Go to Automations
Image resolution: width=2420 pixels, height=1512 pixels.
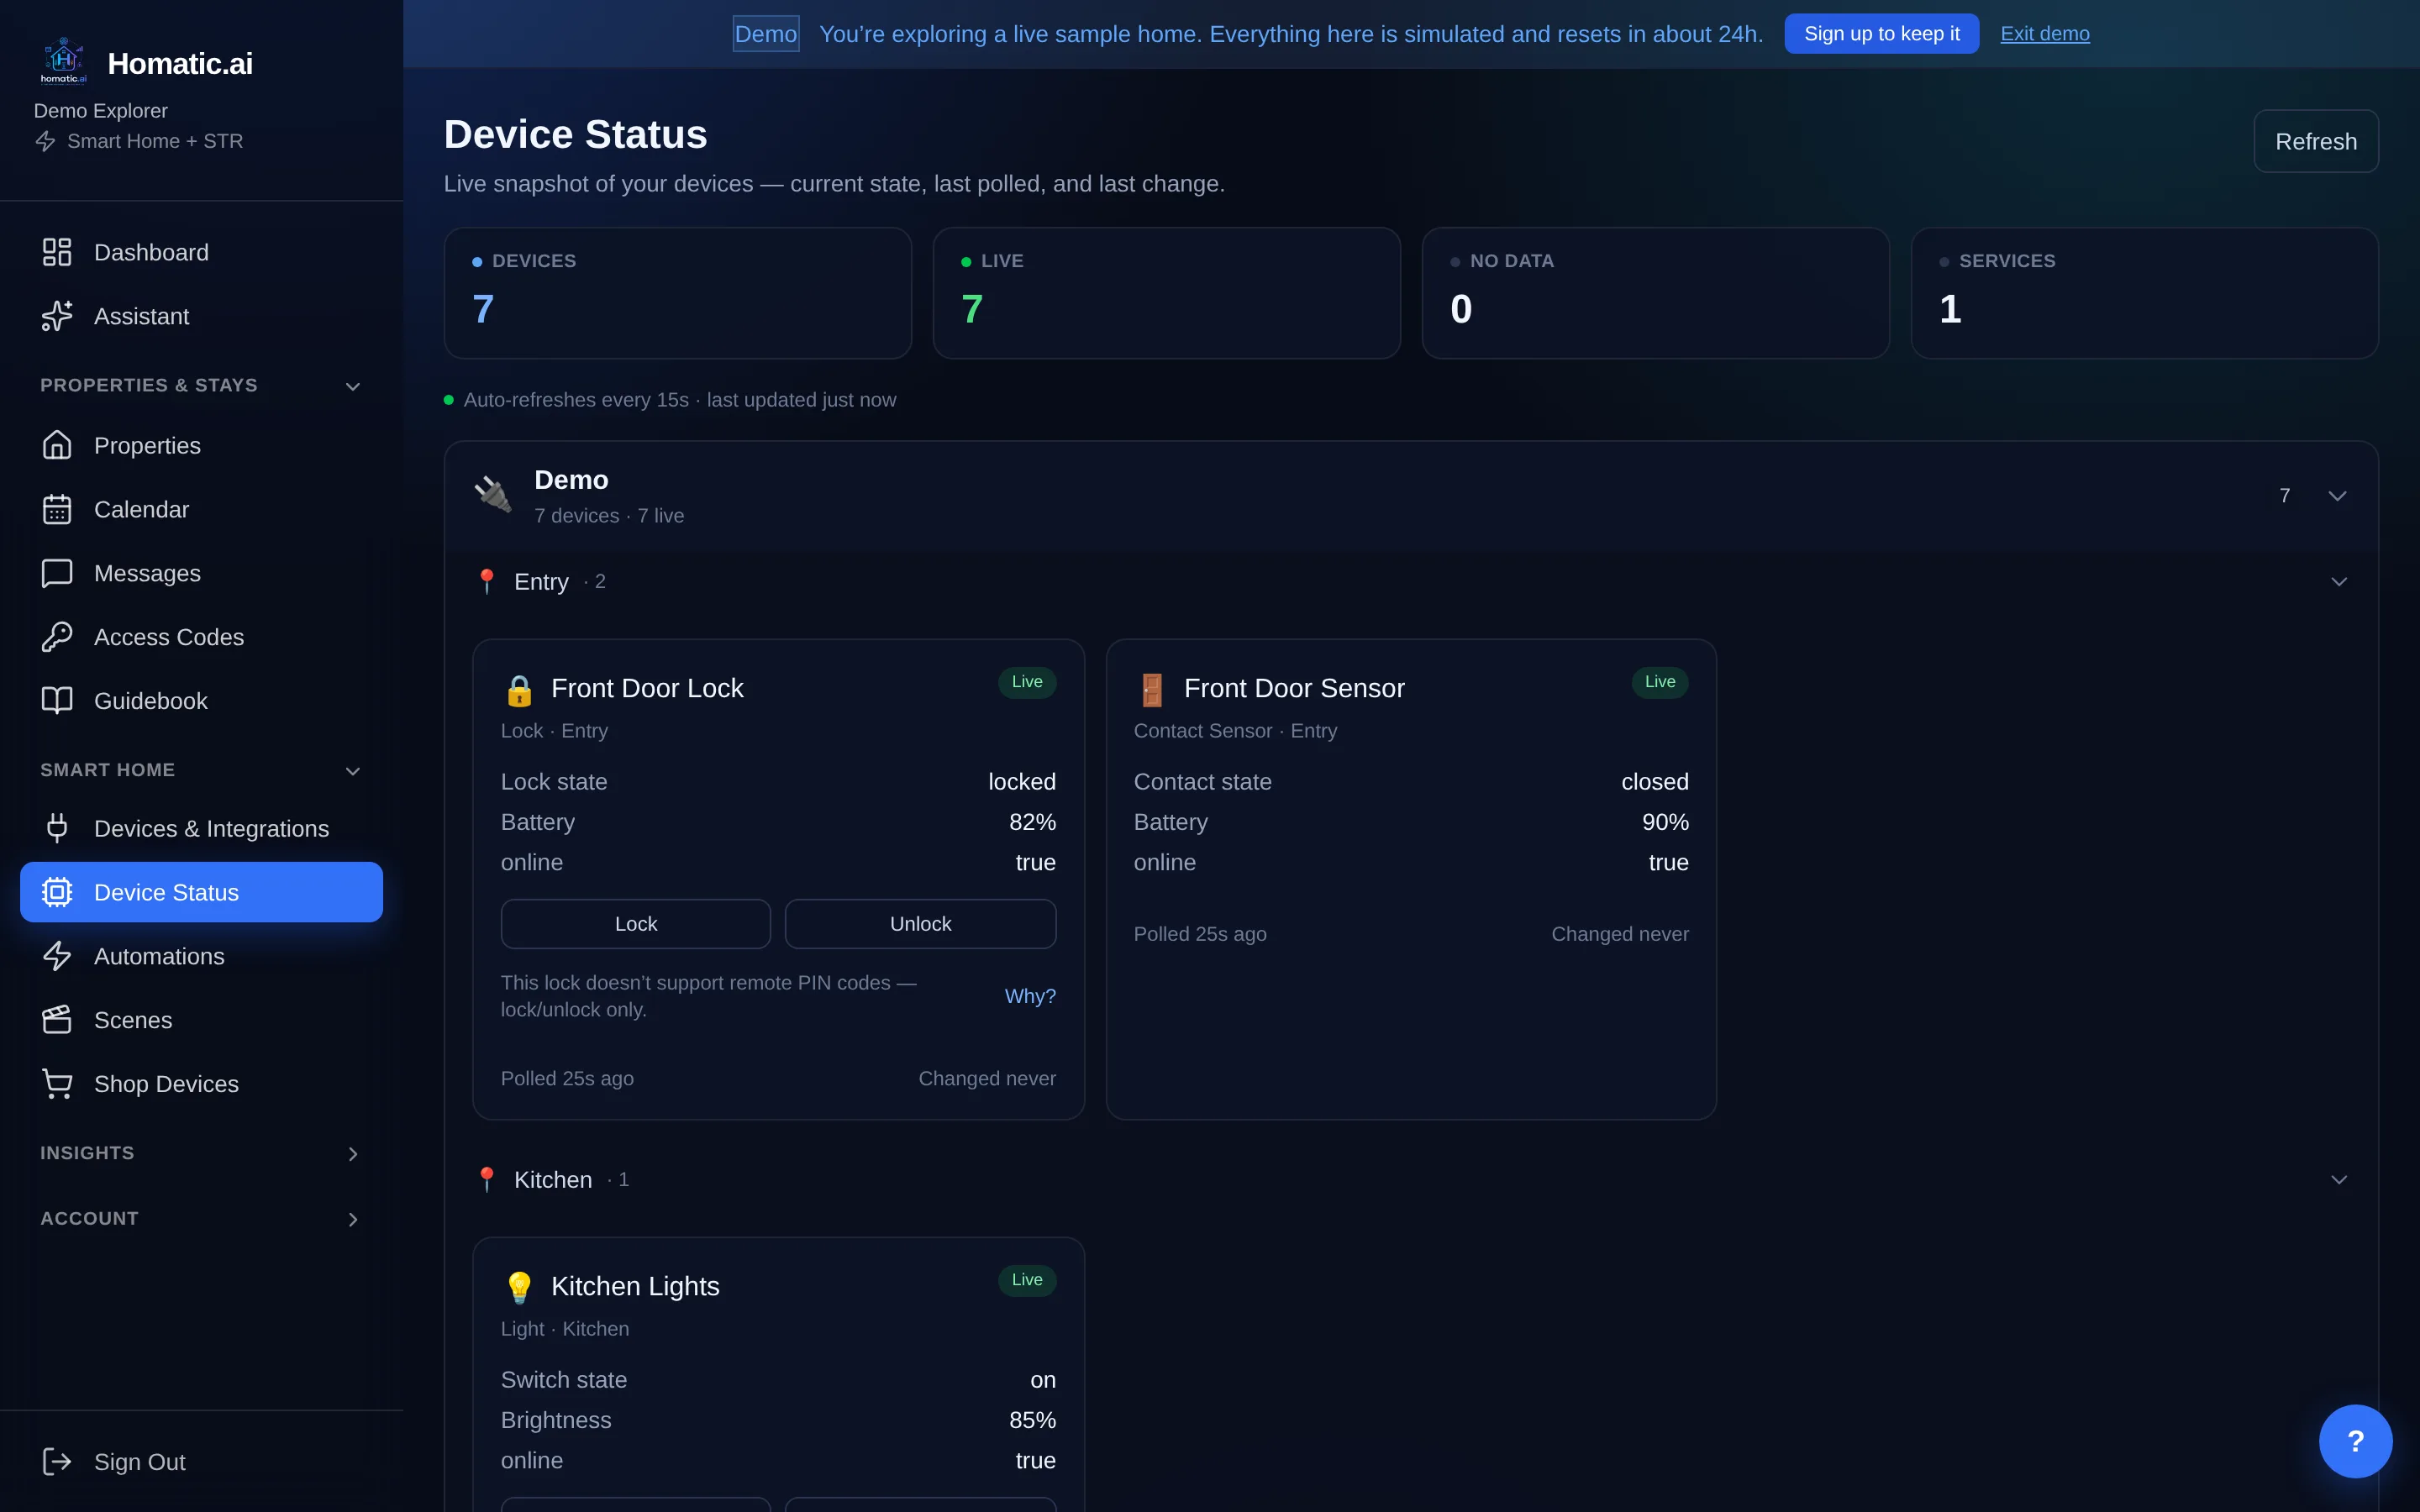201,956
